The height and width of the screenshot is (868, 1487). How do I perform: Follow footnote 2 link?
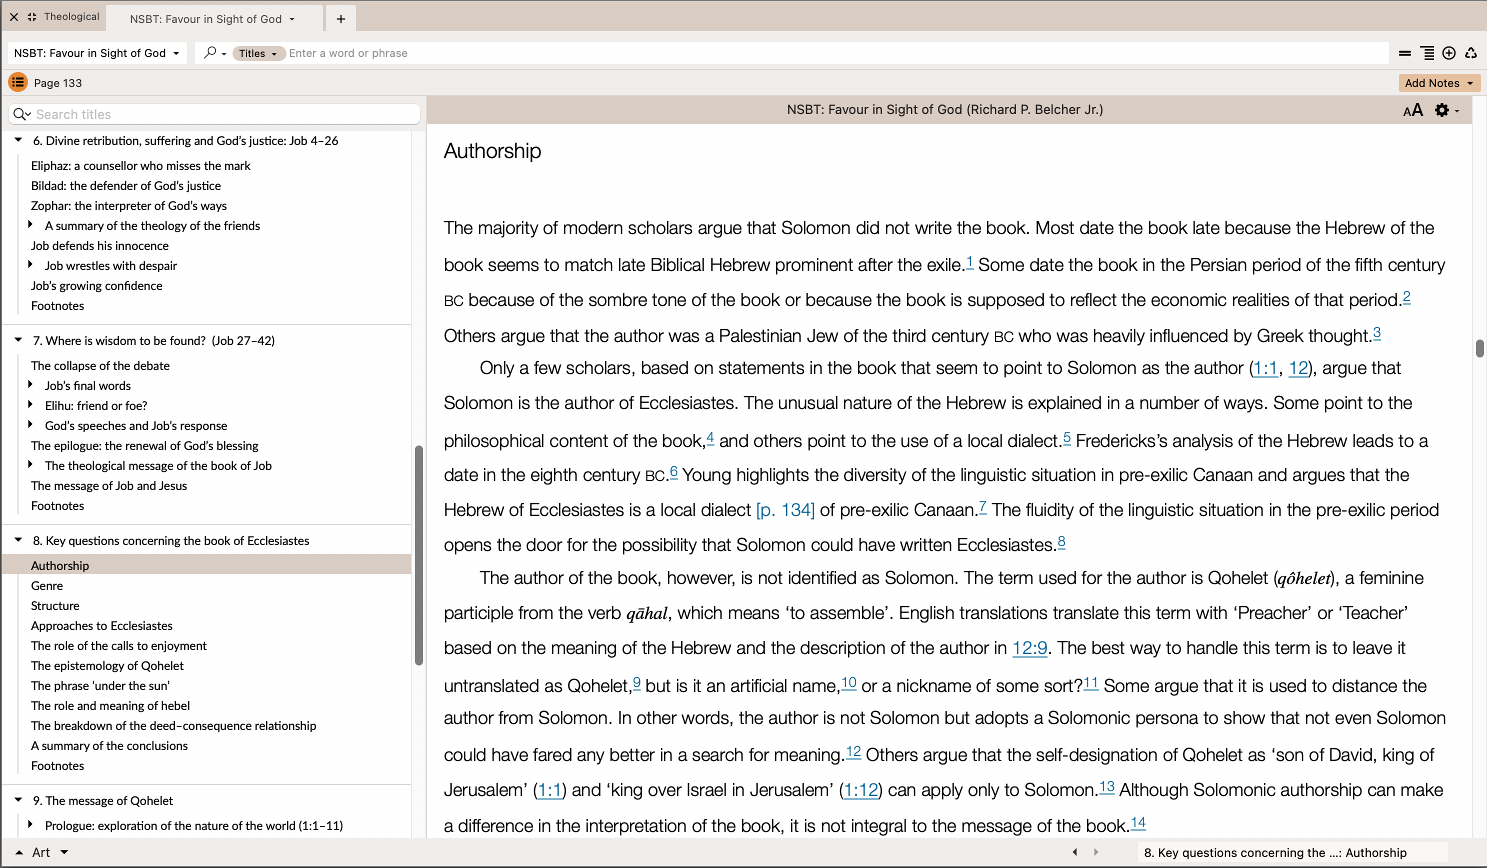tap(1406, 297)
